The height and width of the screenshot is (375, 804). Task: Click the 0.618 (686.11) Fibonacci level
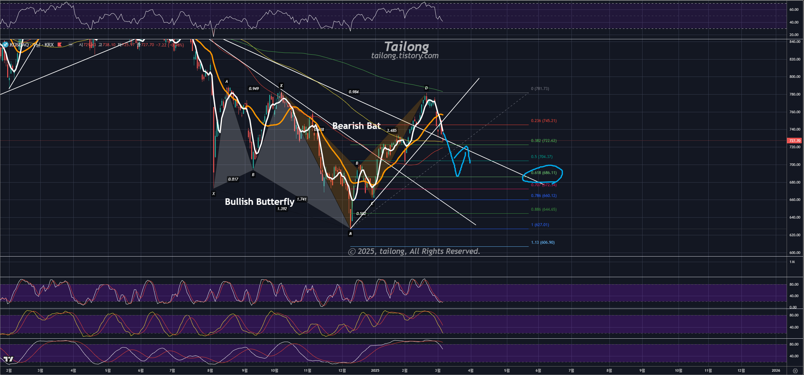544,173
